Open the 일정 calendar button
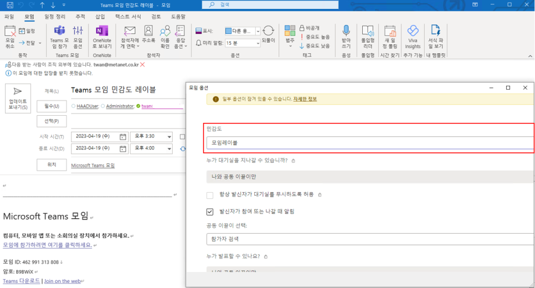 click(27, 31)
